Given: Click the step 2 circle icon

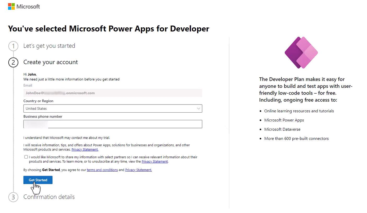Looking at the screenshot, I should coord(13,63).
